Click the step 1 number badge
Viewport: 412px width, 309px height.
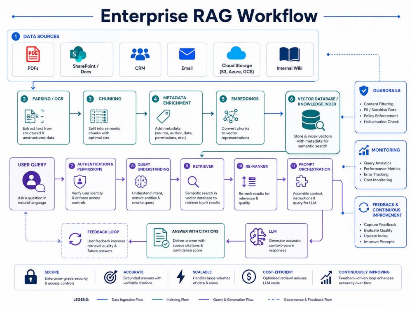pos(16,36)
